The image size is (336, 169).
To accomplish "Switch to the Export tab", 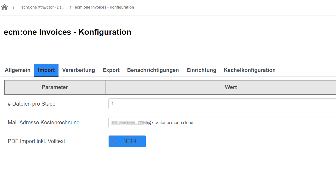I will tap(111, 70).
